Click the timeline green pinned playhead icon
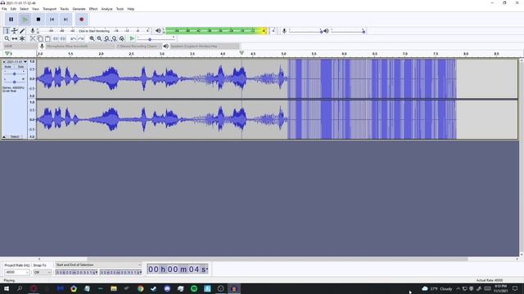 point(7,54)
